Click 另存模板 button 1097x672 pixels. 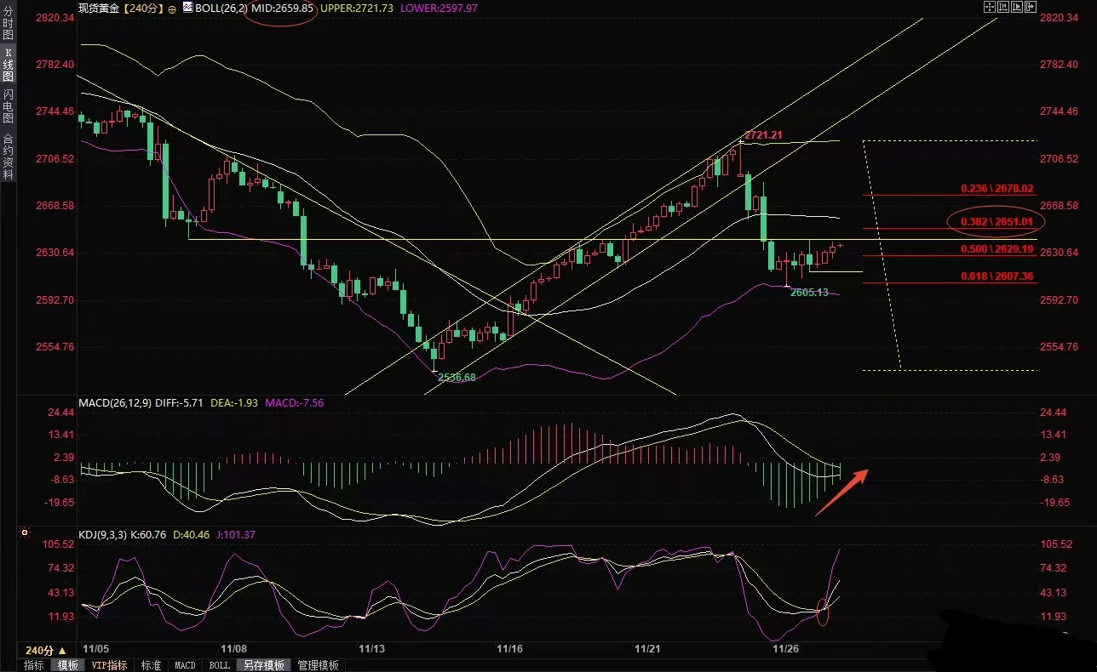click(x=264, y=665)
